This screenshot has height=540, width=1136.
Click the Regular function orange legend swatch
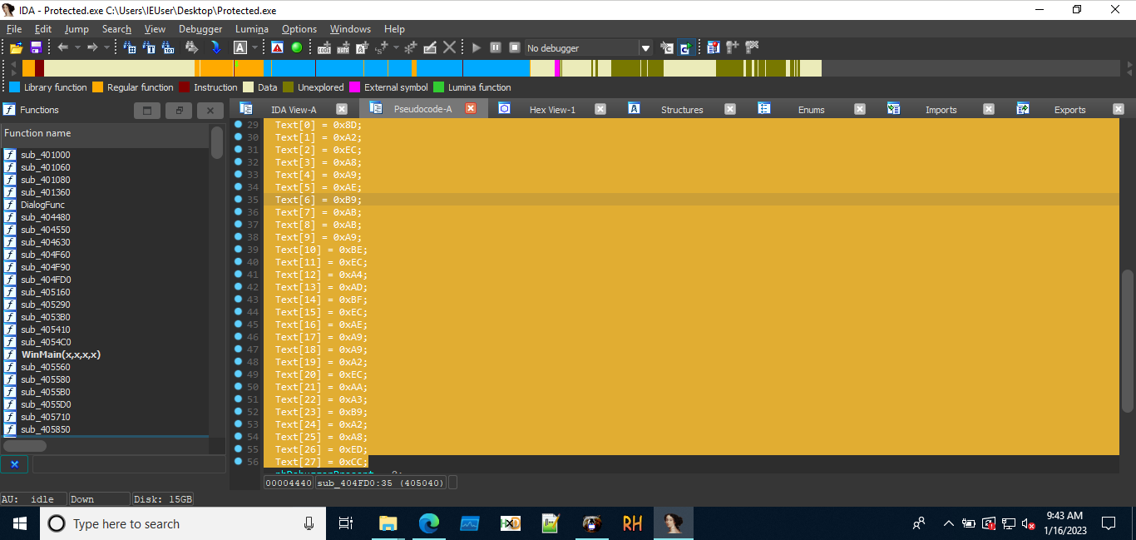coord(97,87)
